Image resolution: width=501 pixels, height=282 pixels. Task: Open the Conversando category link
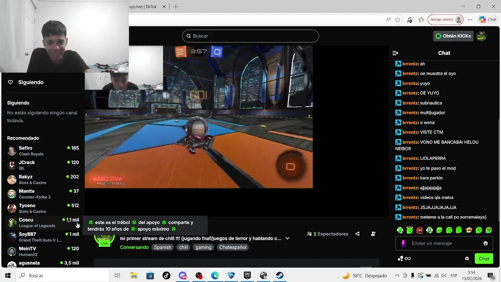click(x=134, y=247)
